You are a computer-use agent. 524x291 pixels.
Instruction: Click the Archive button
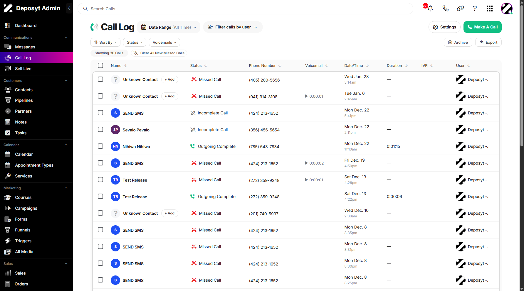tap(458, 42)
